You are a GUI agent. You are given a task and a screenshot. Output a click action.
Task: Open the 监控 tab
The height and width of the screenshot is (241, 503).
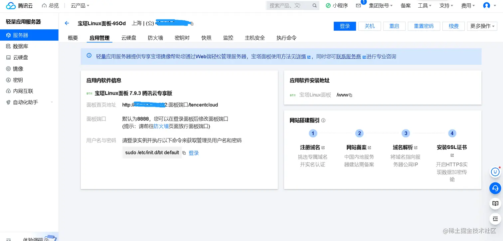coord(228,38)
